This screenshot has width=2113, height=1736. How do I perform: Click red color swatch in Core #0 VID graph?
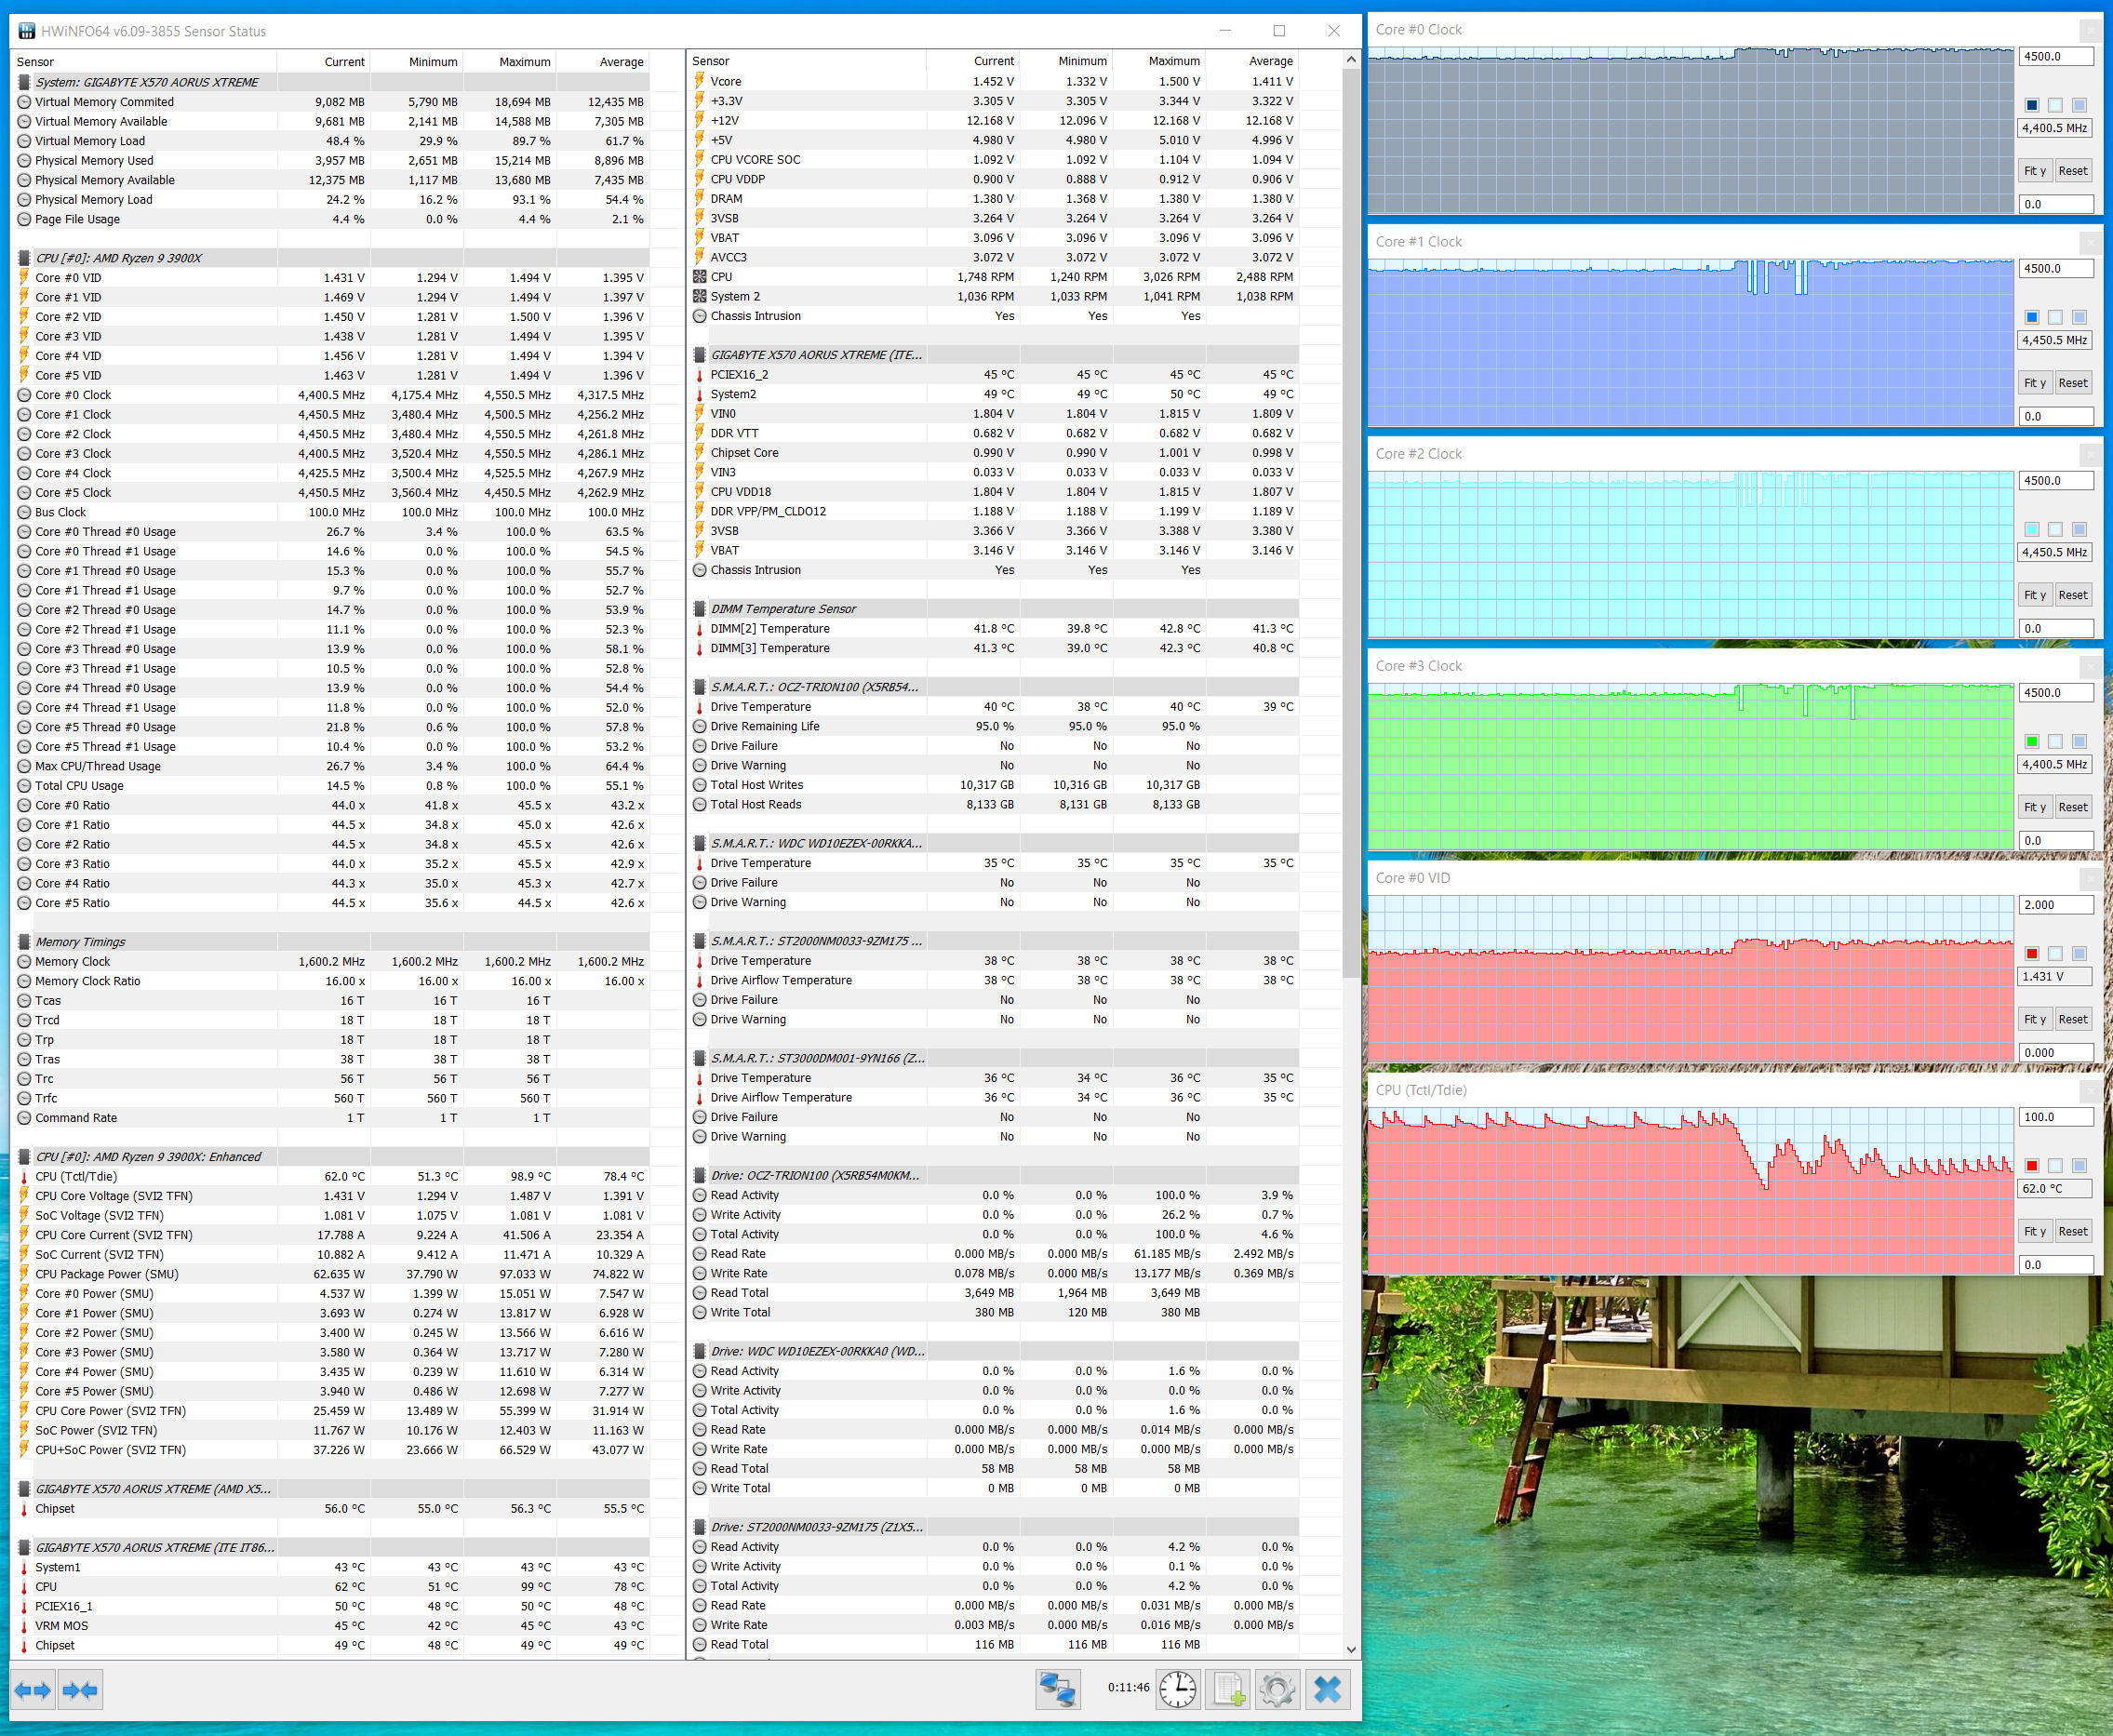tap(2031, 954)
